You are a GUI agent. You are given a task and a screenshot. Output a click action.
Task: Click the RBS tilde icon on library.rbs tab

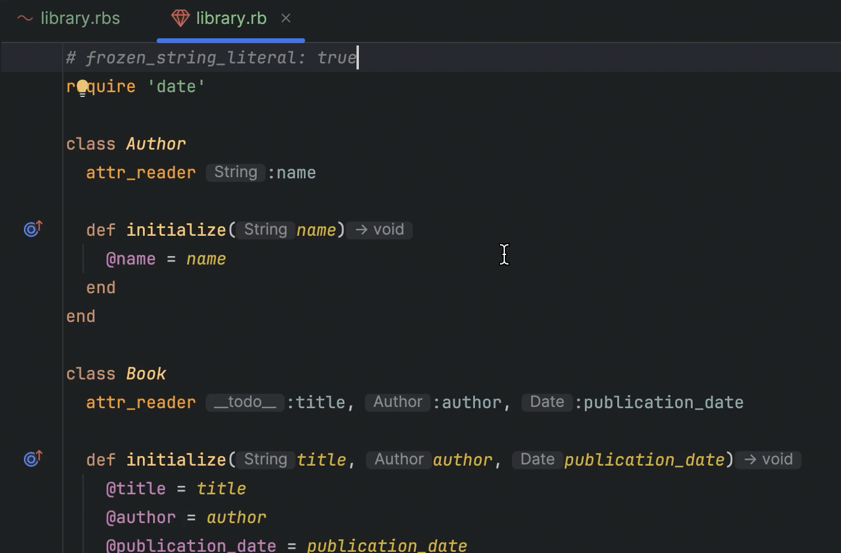pos(25,19)
